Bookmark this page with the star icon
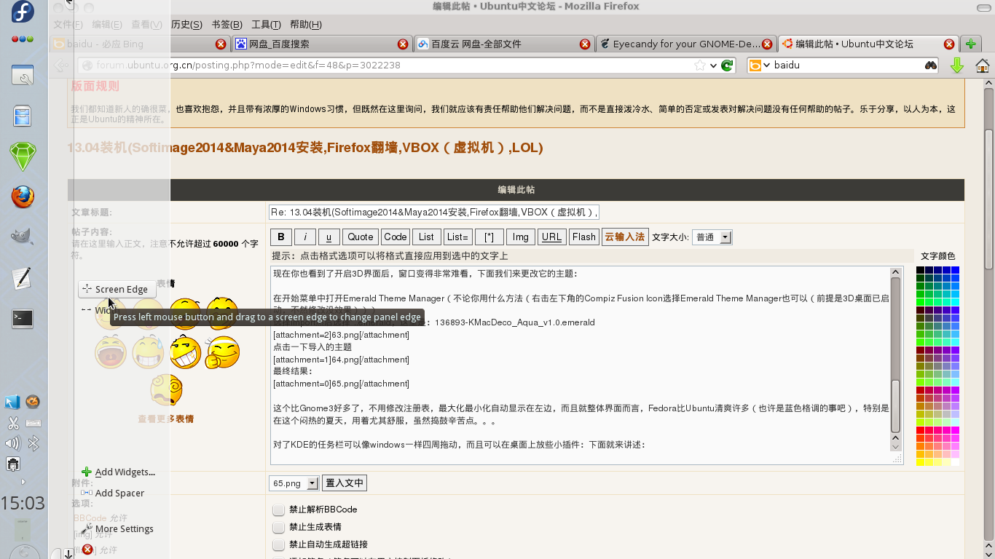The image size is (995, 559). [x=700, y=66]
